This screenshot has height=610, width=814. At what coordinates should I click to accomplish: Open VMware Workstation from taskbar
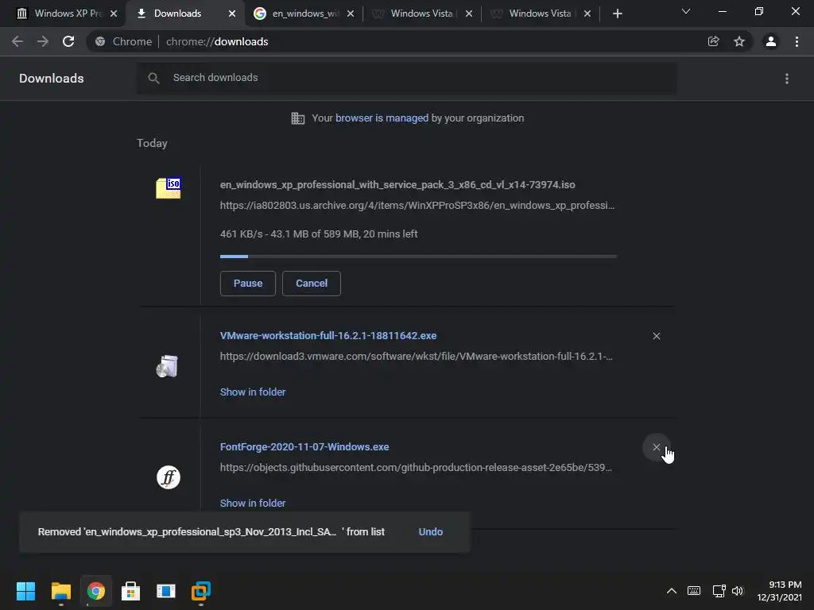click(x=201, y=591)
